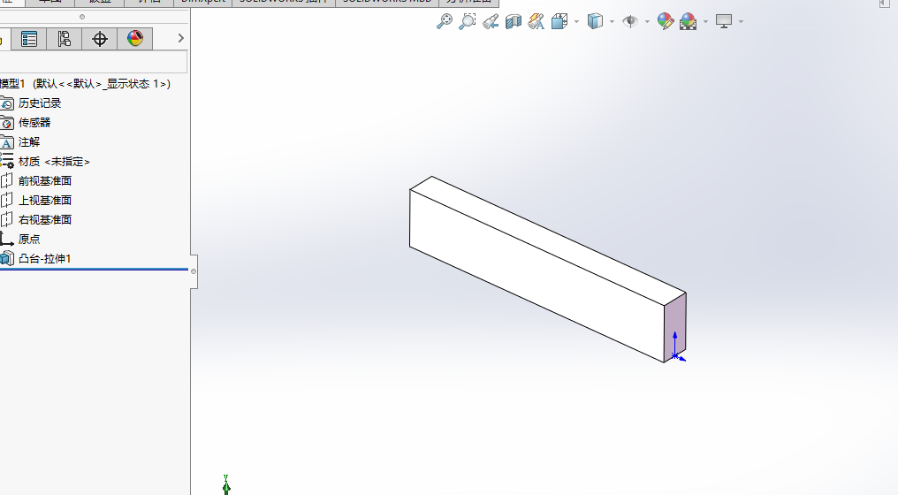Switch to the ConfigurationManager tab
Screen dimensions: 898x495
point(65,39)
